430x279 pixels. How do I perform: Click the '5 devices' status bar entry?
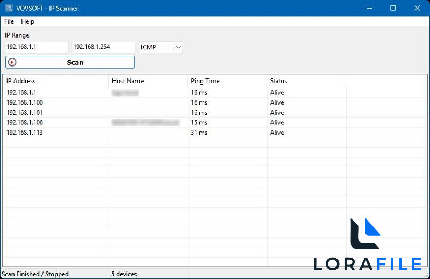click(x=124, y=274)
